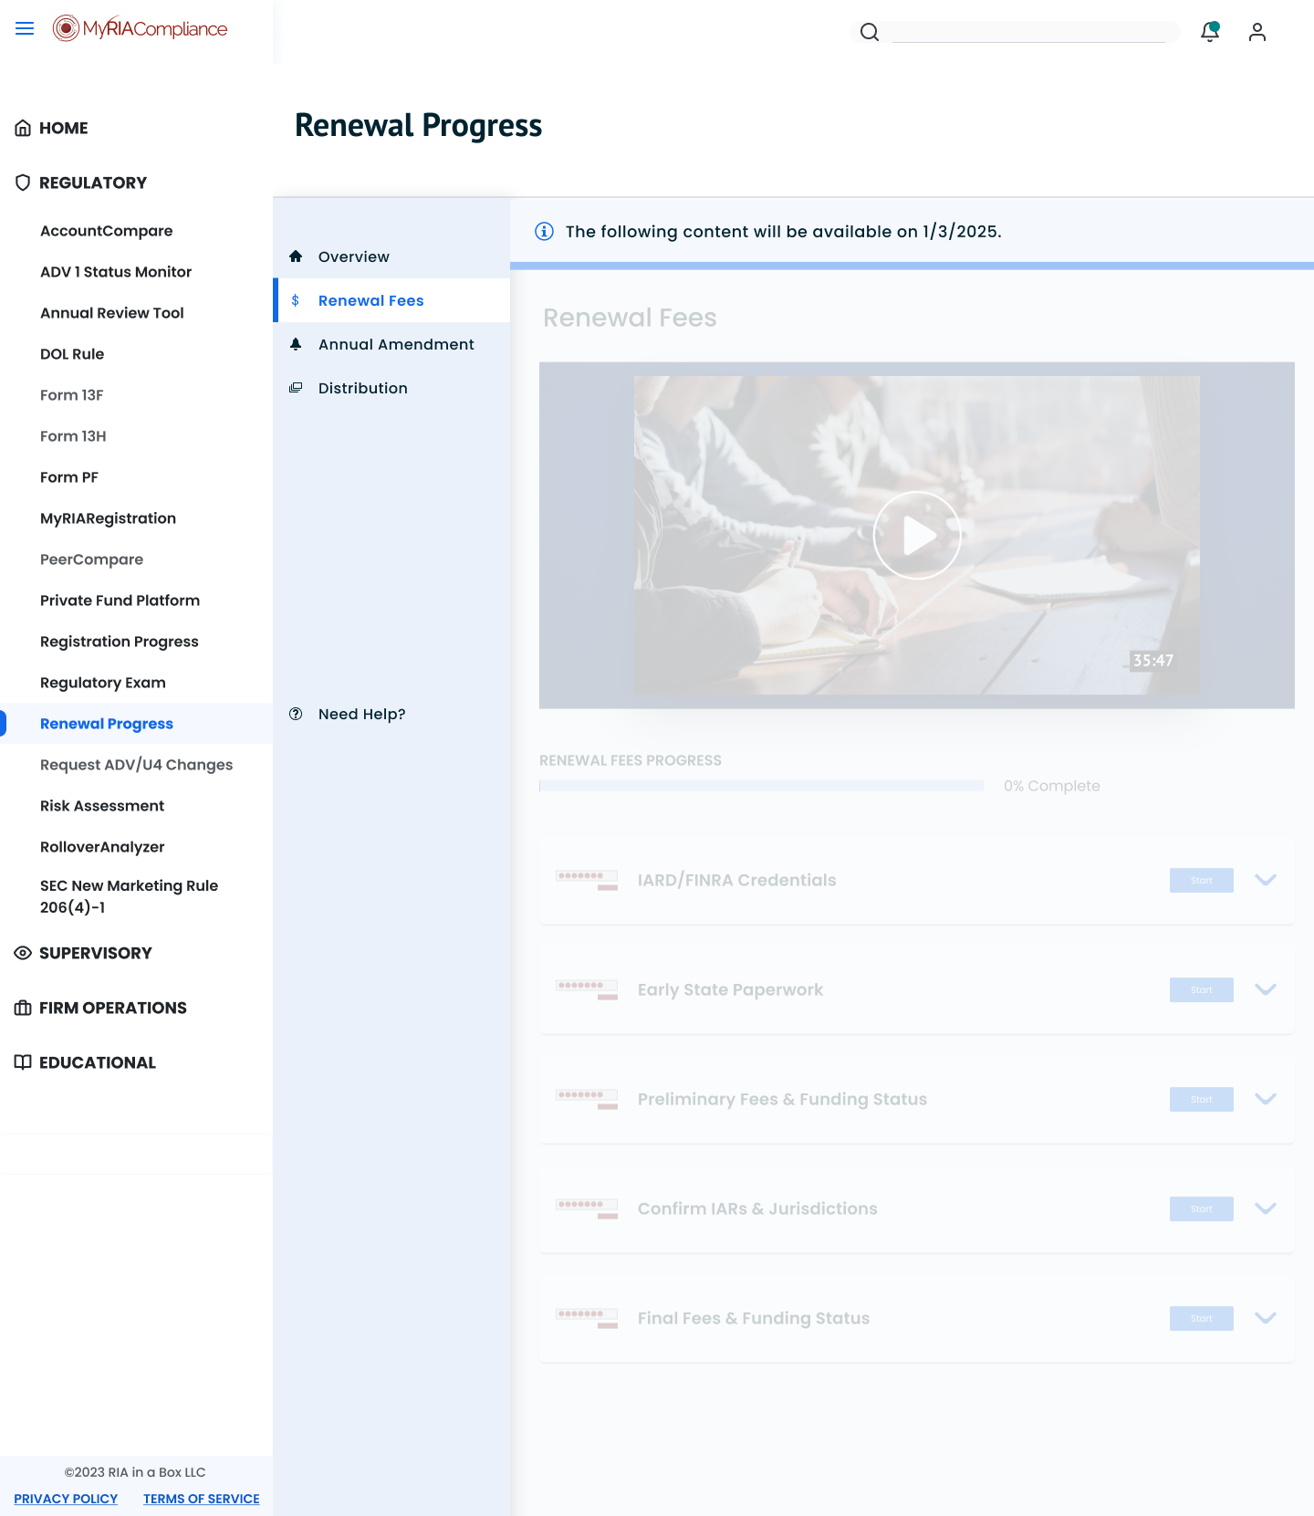This screenshot has height=1516, width=1314.
Task: Start Final Fees & Funding Status step
Action: click(x=1202, y=1318)
